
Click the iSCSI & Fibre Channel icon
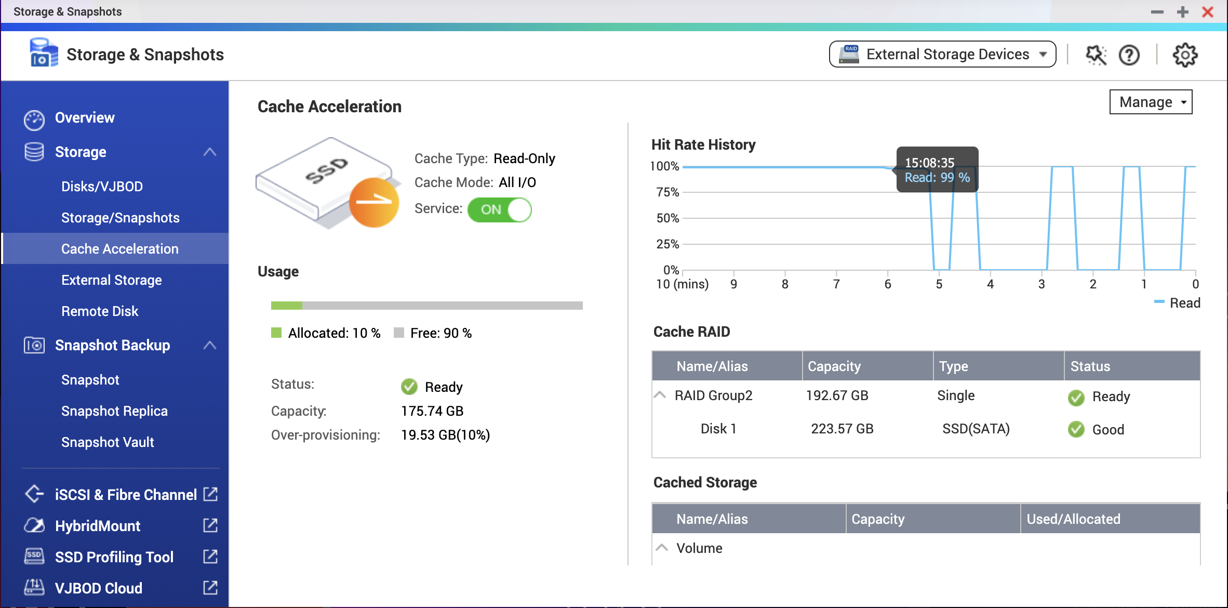click(33, 494)
